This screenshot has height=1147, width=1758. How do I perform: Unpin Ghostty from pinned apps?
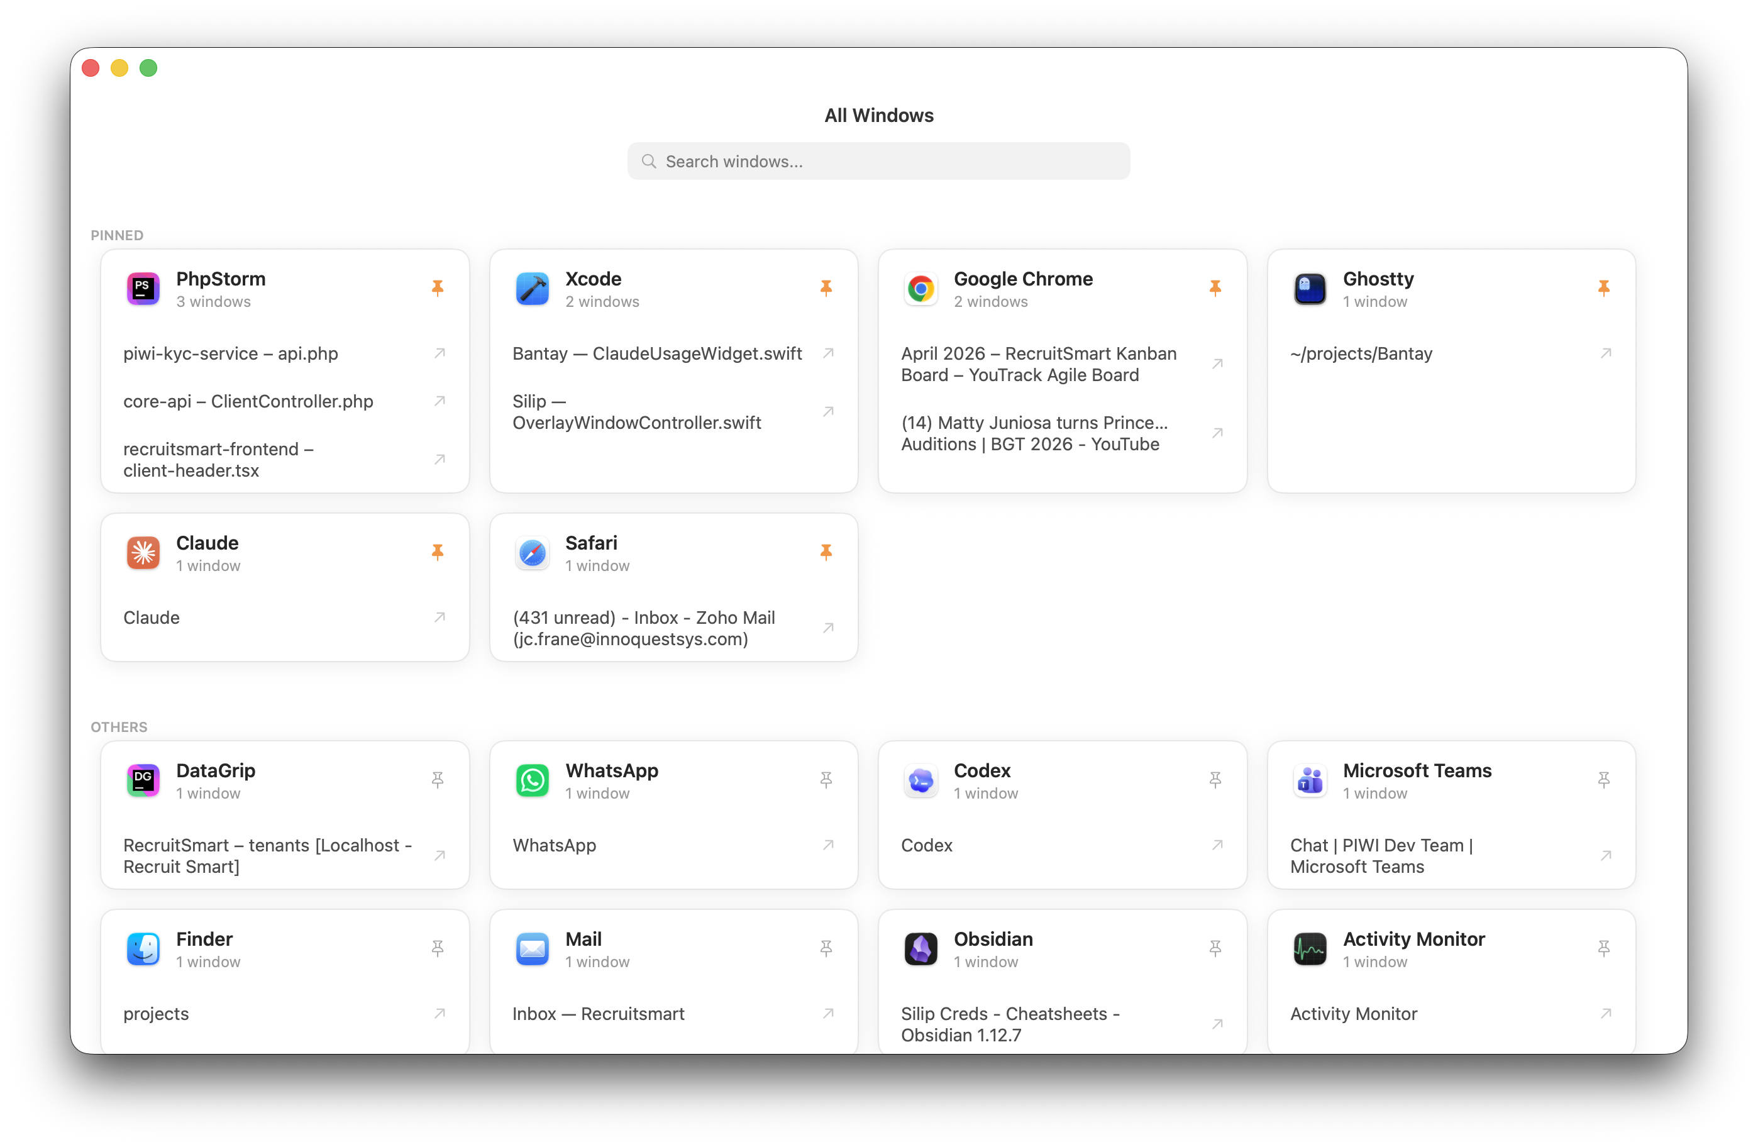(1603, 288)
